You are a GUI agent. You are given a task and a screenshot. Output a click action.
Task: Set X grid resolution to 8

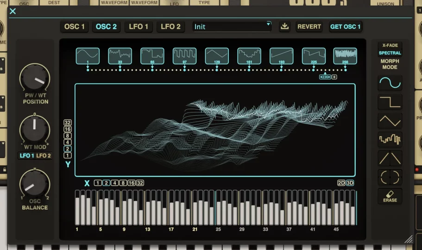(x=123, y=183)
